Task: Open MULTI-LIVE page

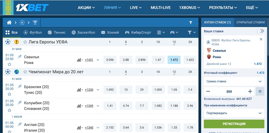Action: pos(160,7)
